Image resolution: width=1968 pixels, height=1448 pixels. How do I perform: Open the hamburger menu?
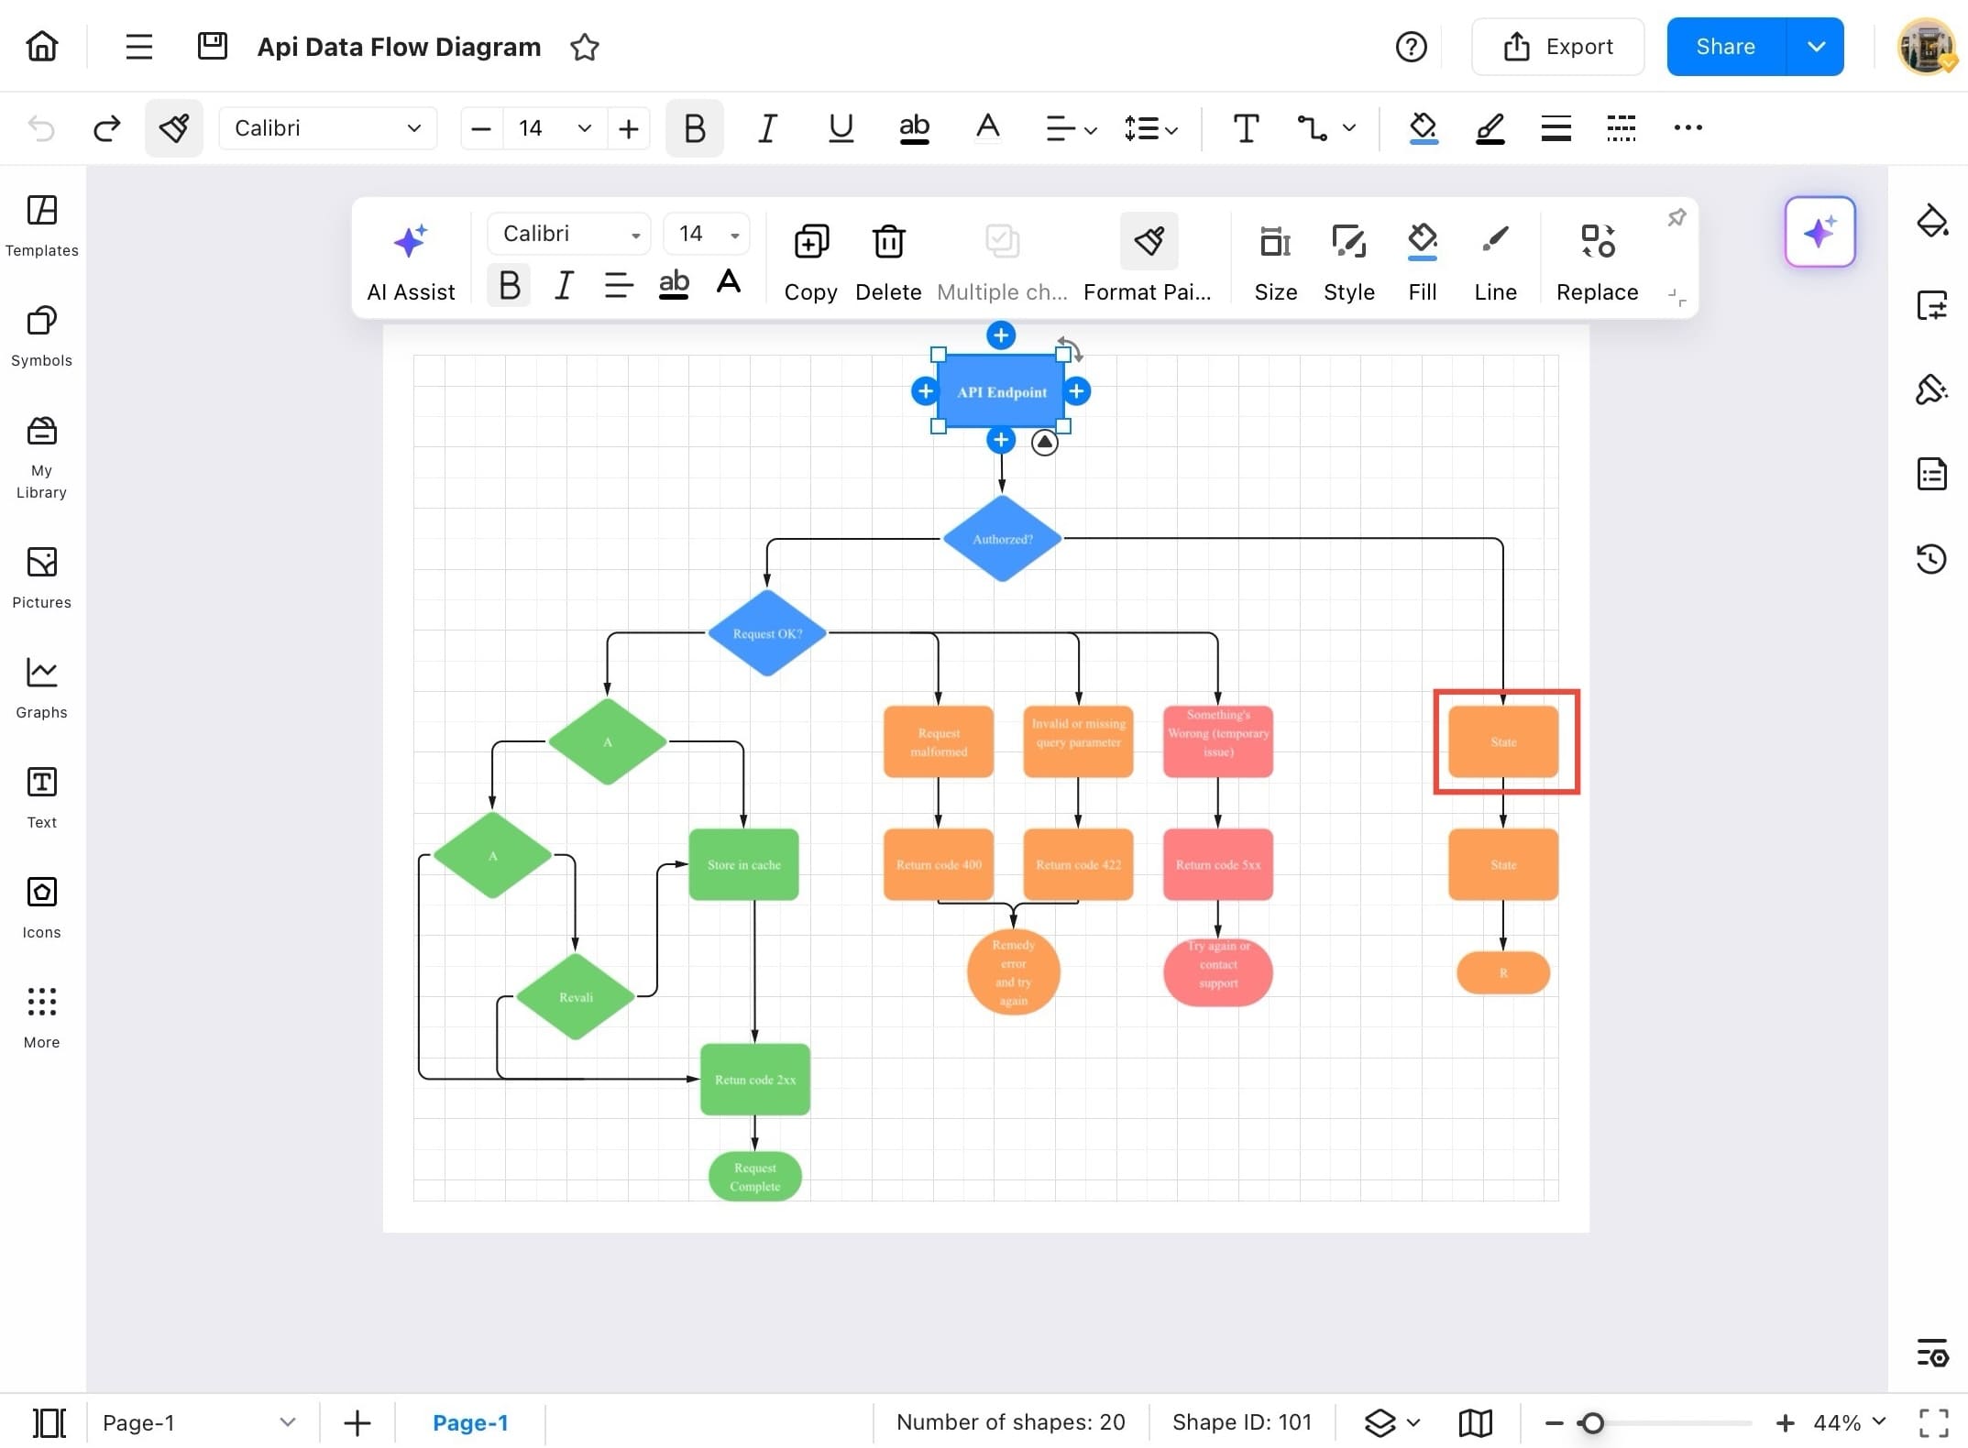pos(138,46)
